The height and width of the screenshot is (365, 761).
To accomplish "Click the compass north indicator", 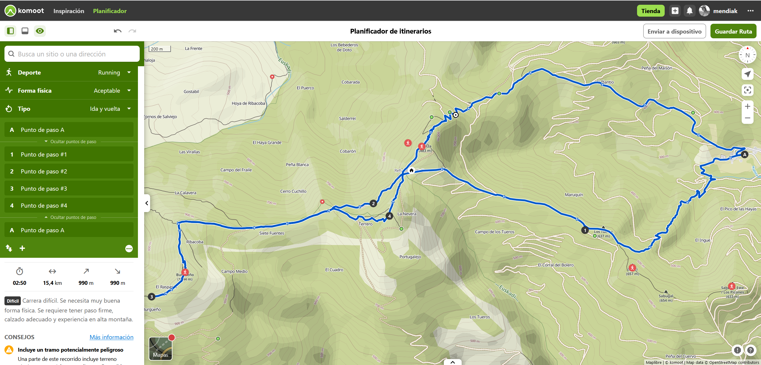I will point(747,55).
